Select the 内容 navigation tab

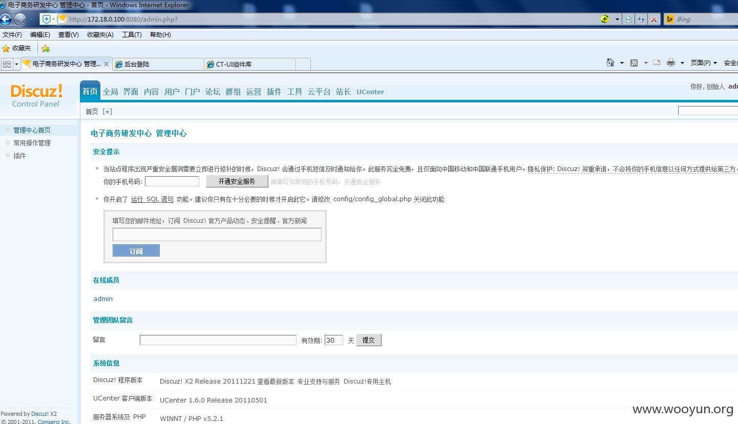pyautogui.click(x=152, y=92)
